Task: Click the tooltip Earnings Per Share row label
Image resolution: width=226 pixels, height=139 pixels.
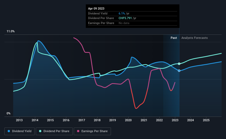Action: point(101,23)
